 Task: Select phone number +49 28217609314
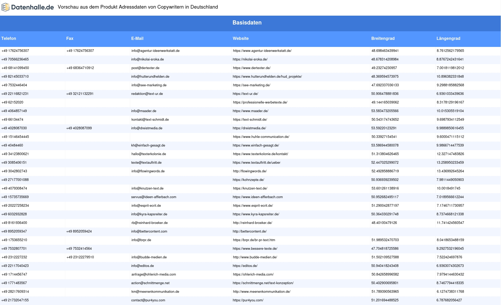(x=15, y=292)
